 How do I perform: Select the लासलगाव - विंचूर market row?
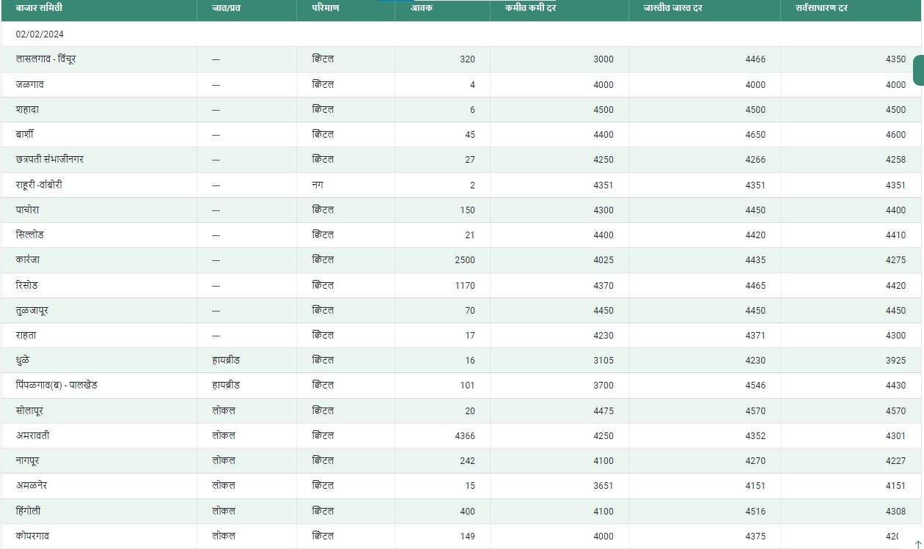(x=45, y=59)
